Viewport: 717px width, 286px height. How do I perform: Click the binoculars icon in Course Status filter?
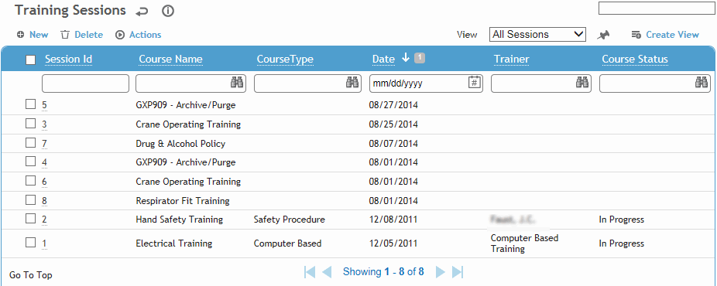(701, 83)
